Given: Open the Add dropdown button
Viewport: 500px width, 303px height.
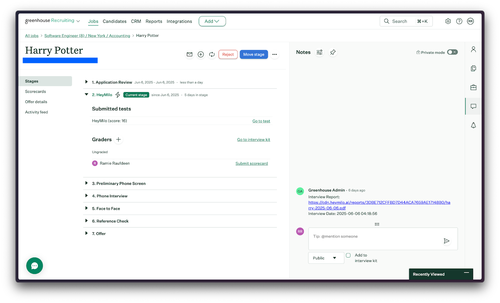Looking at the screenshot, I should (x=212, y=21).
